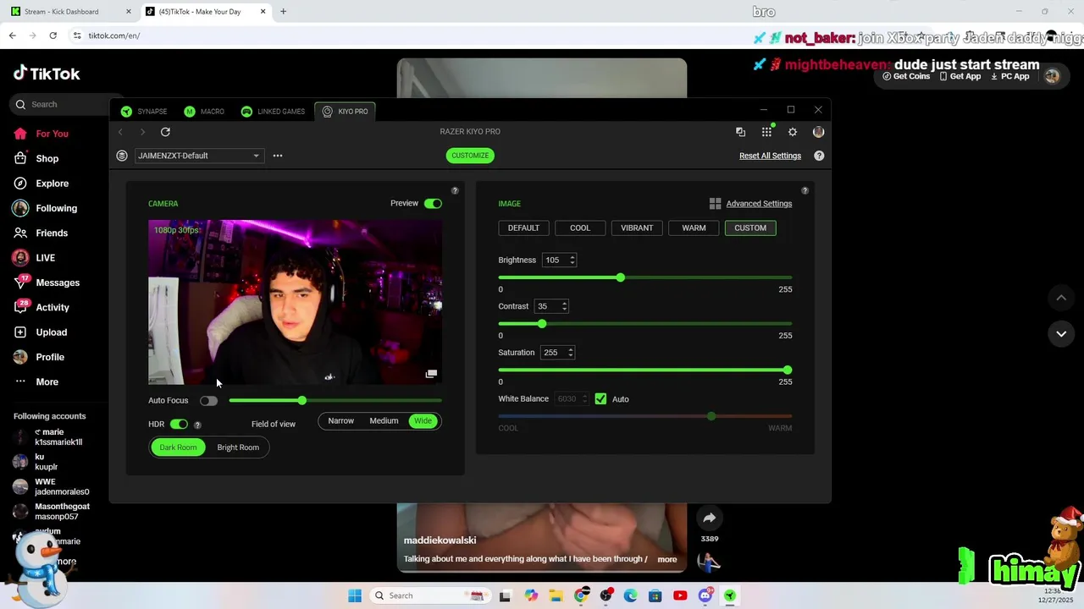Screen dimensions: 1084x609
Task: Open Razer account avatar
Action: pyautogui.click(x=818, y=132)
